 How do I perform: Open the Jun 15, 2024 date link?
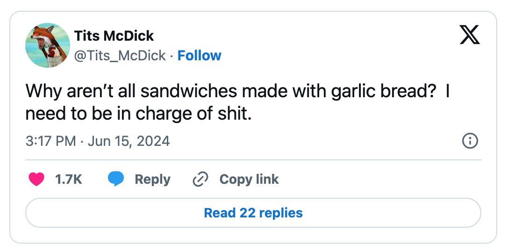pos(129,141)
